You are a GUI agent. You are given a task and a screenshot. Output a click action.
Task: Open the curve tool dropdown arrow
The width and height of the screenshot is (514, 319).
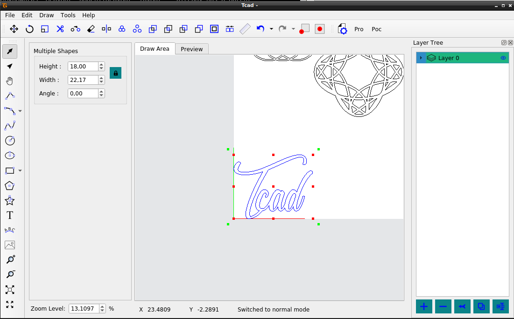[21, 111]
